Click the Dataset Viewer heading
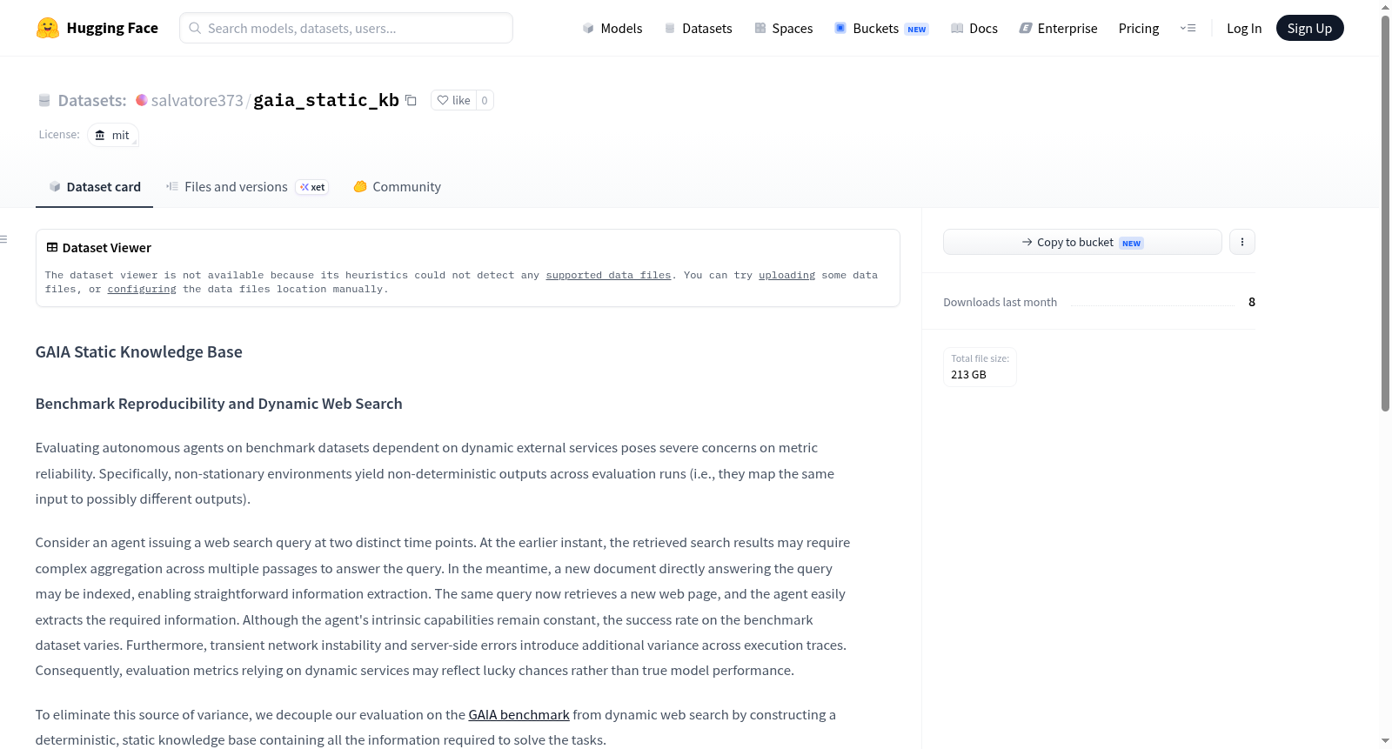 click(98, 248)
